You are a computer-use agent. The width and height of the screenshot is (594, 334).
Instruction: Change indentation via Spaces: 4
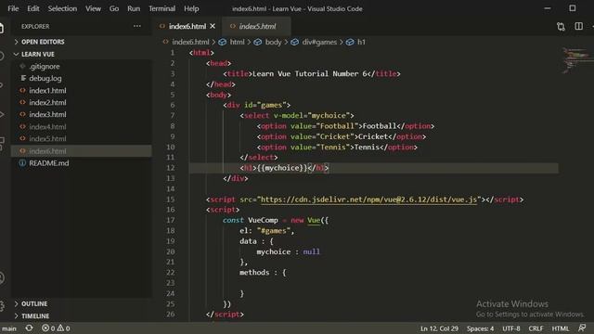[480, 328]
